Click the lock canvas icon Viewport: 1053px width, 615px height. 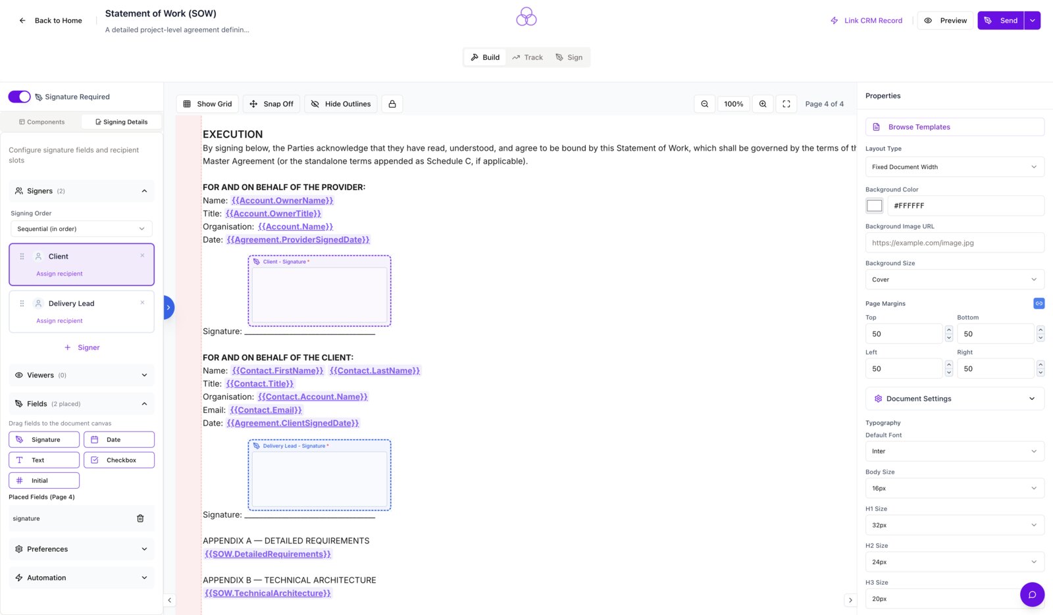pyautogui.click(x=392, y=104)
